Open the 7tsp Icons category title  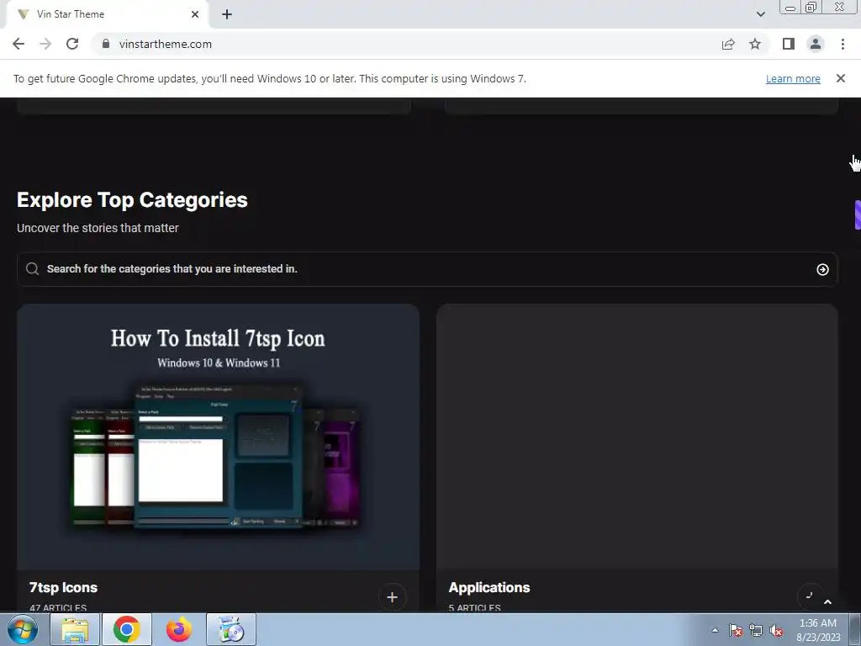pos(63,587)
